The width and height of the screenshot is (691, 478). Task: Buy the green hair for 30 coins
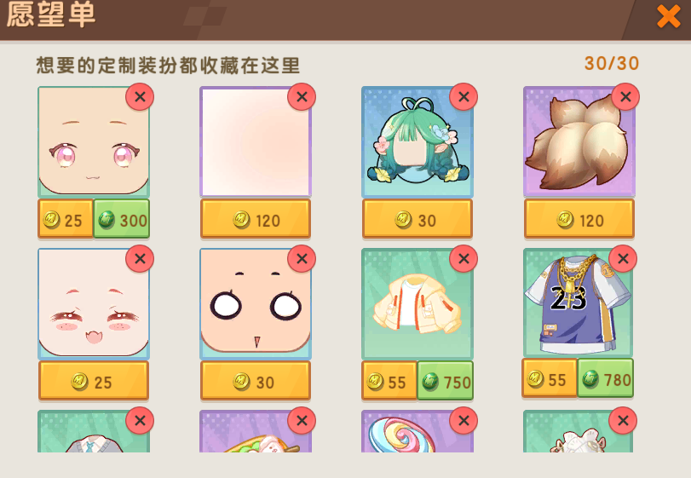tap(417, 219)
